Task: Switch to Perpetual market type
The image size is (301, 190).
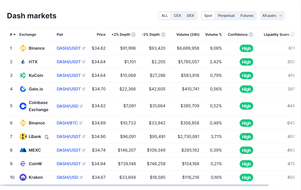Action: 226,16
